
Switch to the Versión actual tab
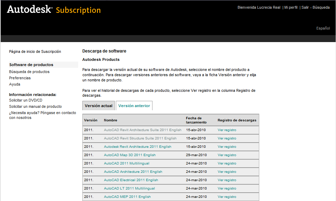(x=99, y=106)
